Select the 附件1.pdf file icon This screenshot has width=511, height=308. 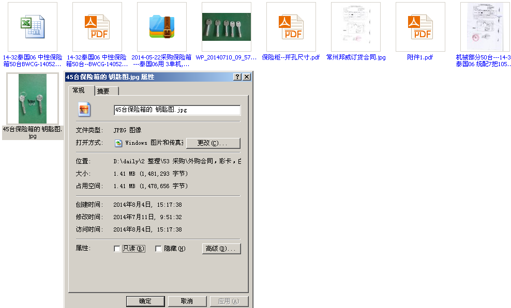[420, 27]
